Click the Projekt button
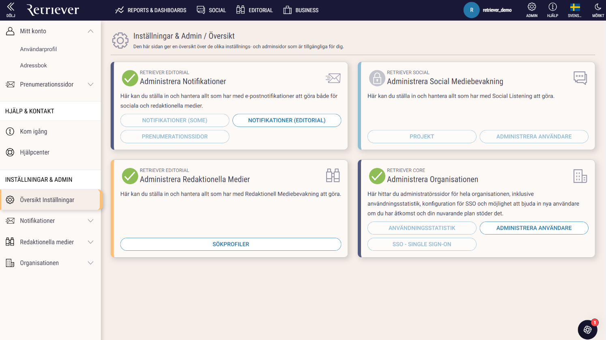The image size is (606, 340). pyautogui.click(x=422, y=137)
